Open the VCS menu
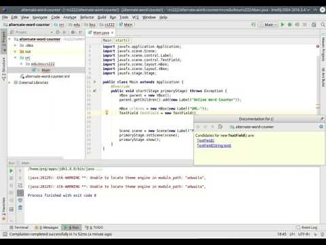The height and width of the screenshot is (245, 326). click(x=135, y=17)
